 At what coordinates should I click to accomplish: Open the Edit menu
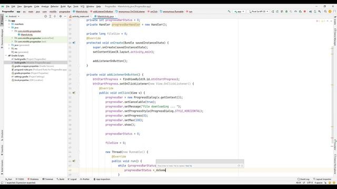click(13, 7)
